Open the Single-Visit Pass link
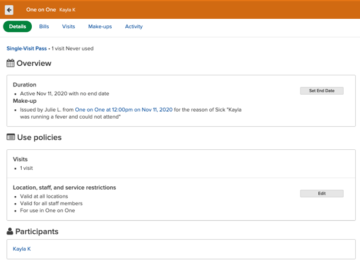 26,49
